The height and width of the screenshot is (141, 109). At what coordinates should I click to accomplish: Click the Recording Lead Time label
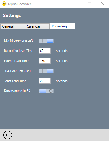19,51
